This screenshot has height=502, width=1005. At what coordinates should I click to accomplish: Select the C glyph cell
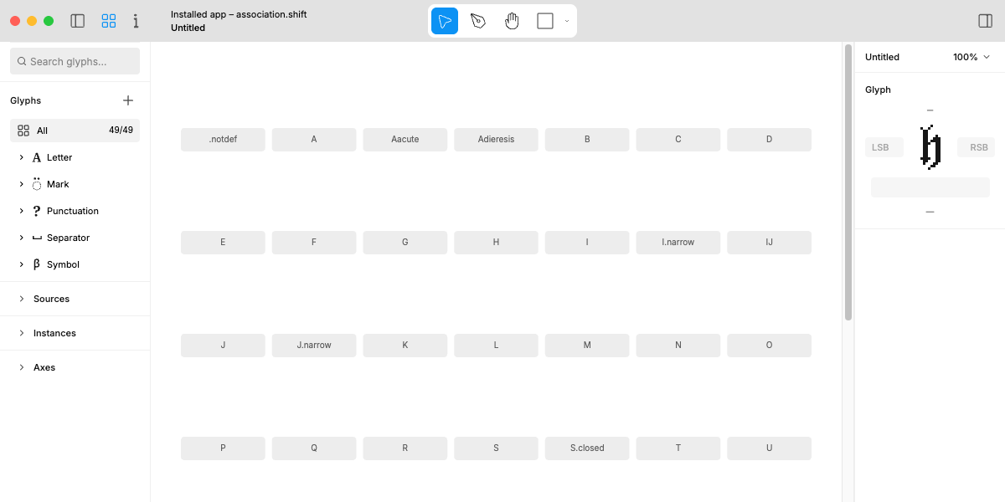(x=678, y=140)
